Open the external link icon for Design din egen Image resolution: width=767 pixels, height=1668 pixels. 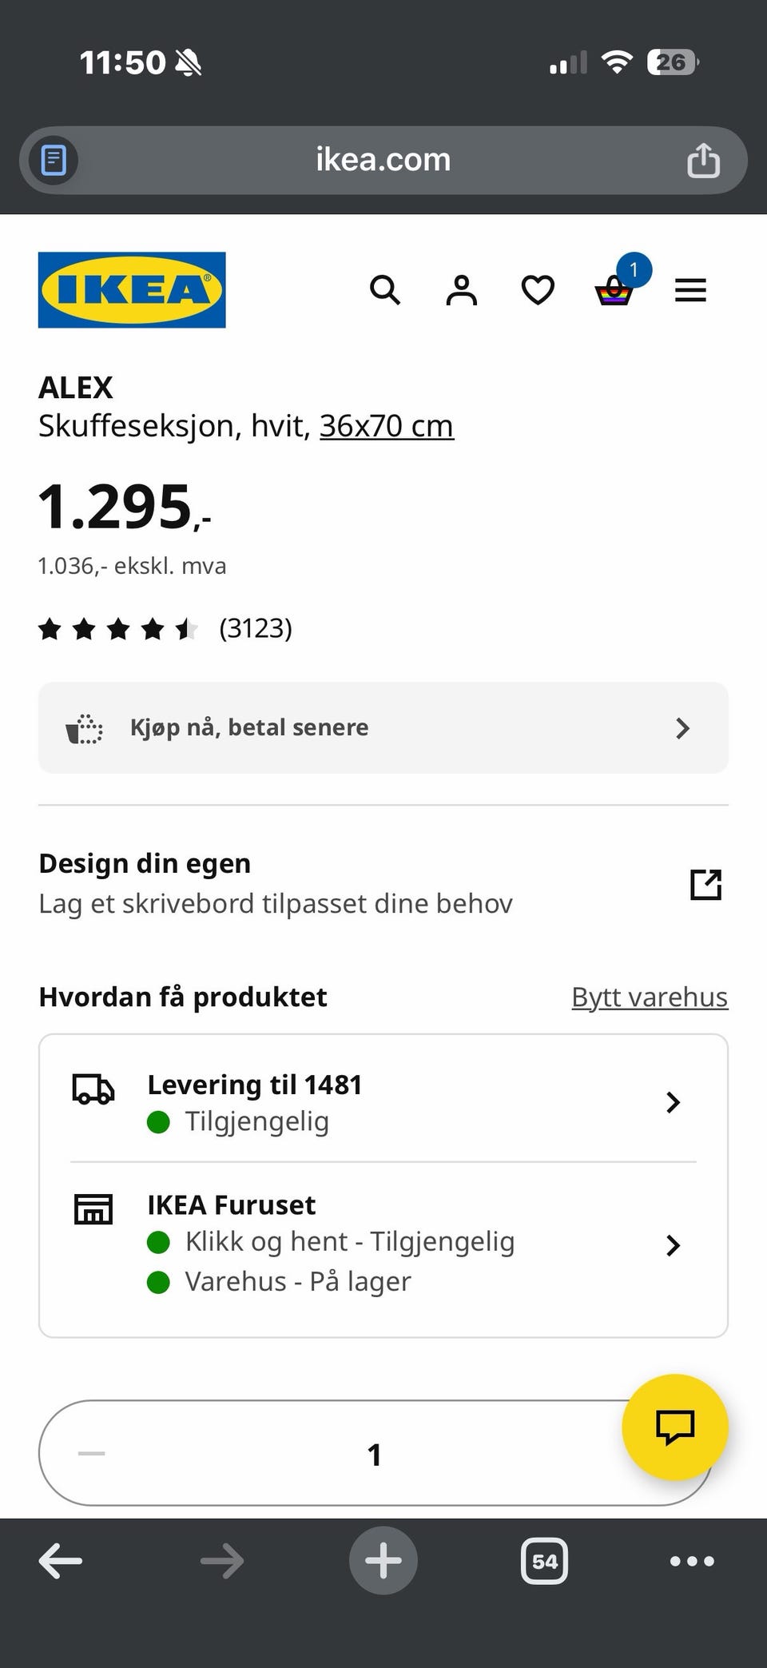tap(705, 884)
